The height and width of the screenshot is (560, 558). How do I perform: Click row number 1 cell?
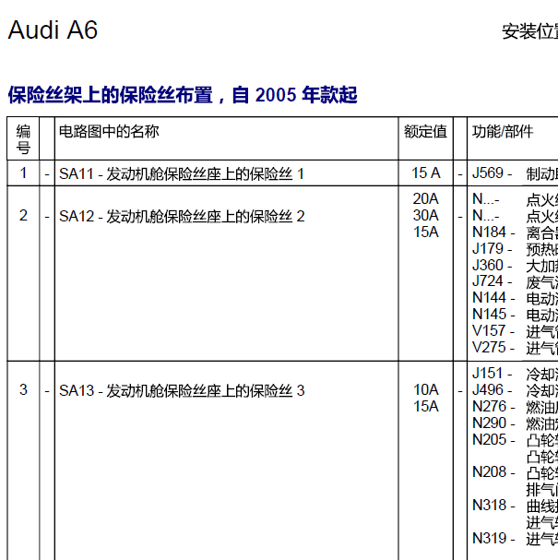23,173
